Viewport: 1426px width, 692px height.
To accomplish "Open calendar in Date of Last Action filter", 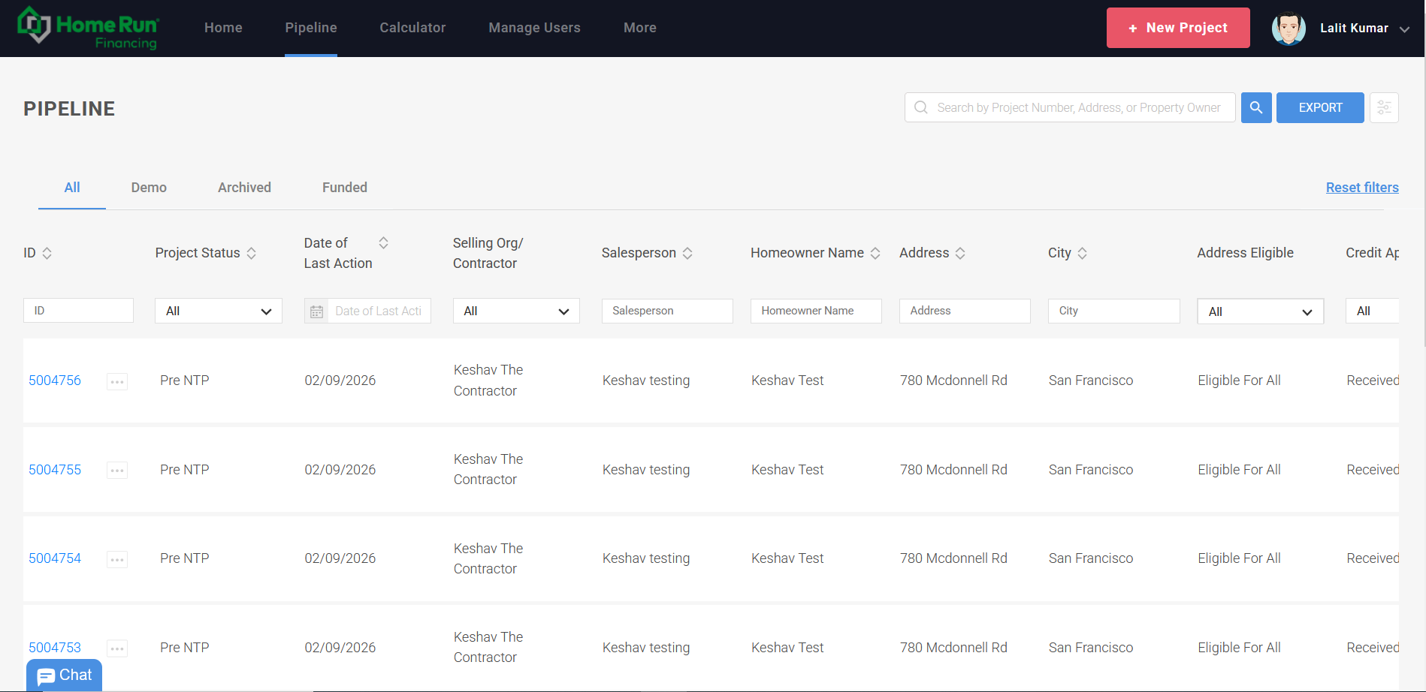I will (316, 311).
